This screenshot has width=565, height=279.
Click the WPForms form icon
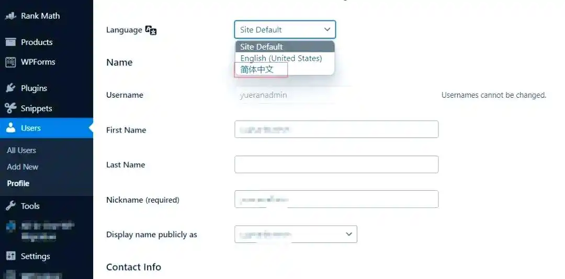[10, 62]
